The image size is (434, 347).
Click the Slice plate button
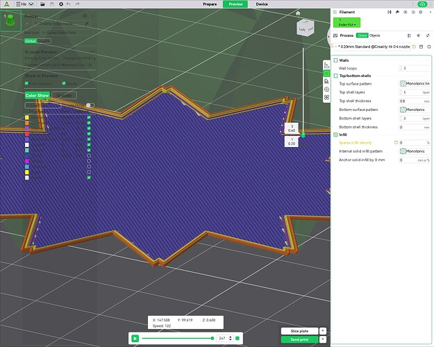[299, 331]
